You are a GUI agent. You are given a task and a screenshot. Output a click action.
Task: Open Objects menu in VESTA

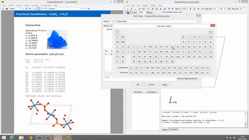click(145, 5)
